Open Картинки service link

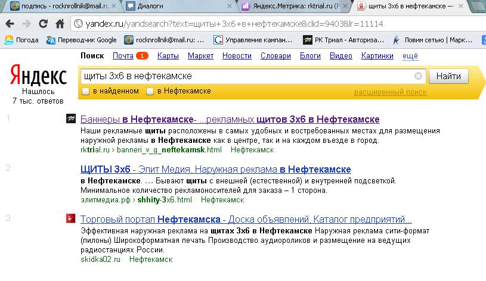click(377, 56)
